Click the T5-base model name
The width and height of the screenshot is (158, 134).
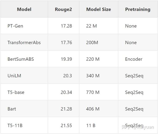point(16,92)
